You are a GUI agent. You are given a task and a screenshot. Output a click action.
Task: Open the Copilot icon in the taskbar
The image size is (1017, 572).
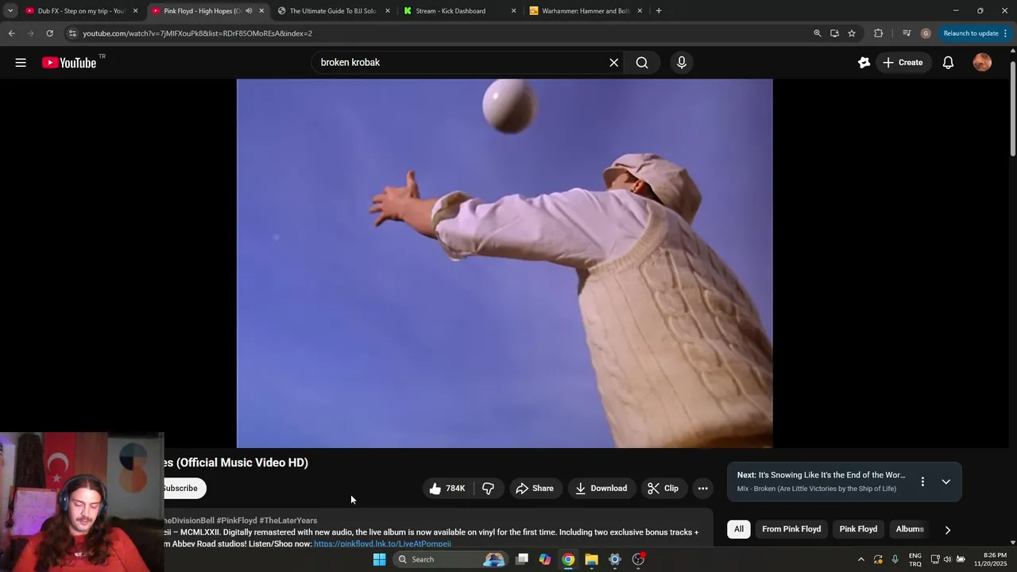[x=545, y=559]
